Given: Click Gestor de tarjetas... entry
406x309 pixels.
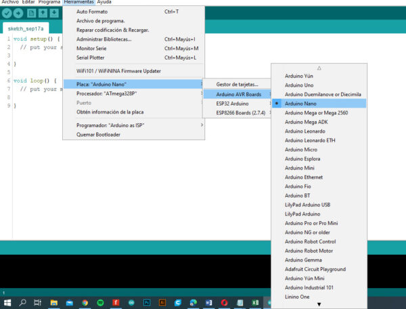Looking at the screenshot, I should [237, 84].
